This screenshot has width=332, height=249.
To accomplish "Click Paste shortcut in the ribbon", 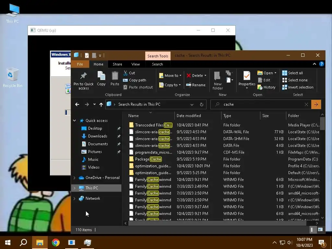I will tap(138, 87).
